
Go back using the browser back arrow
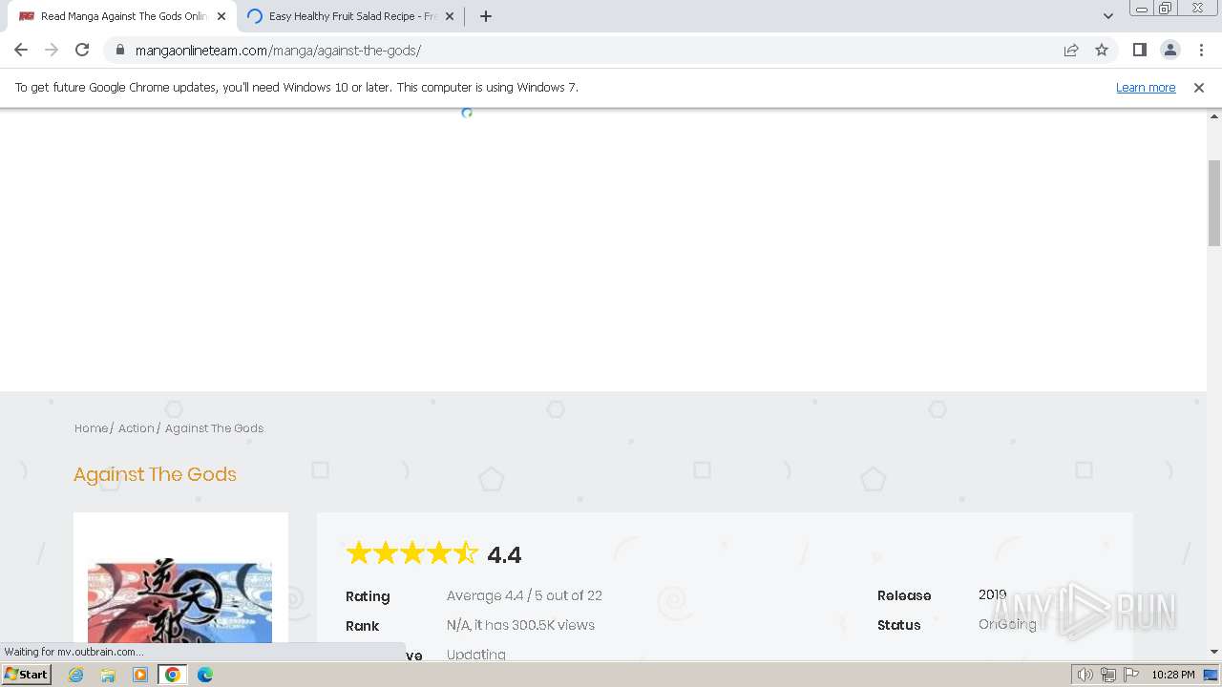click(x=21, y=50)
